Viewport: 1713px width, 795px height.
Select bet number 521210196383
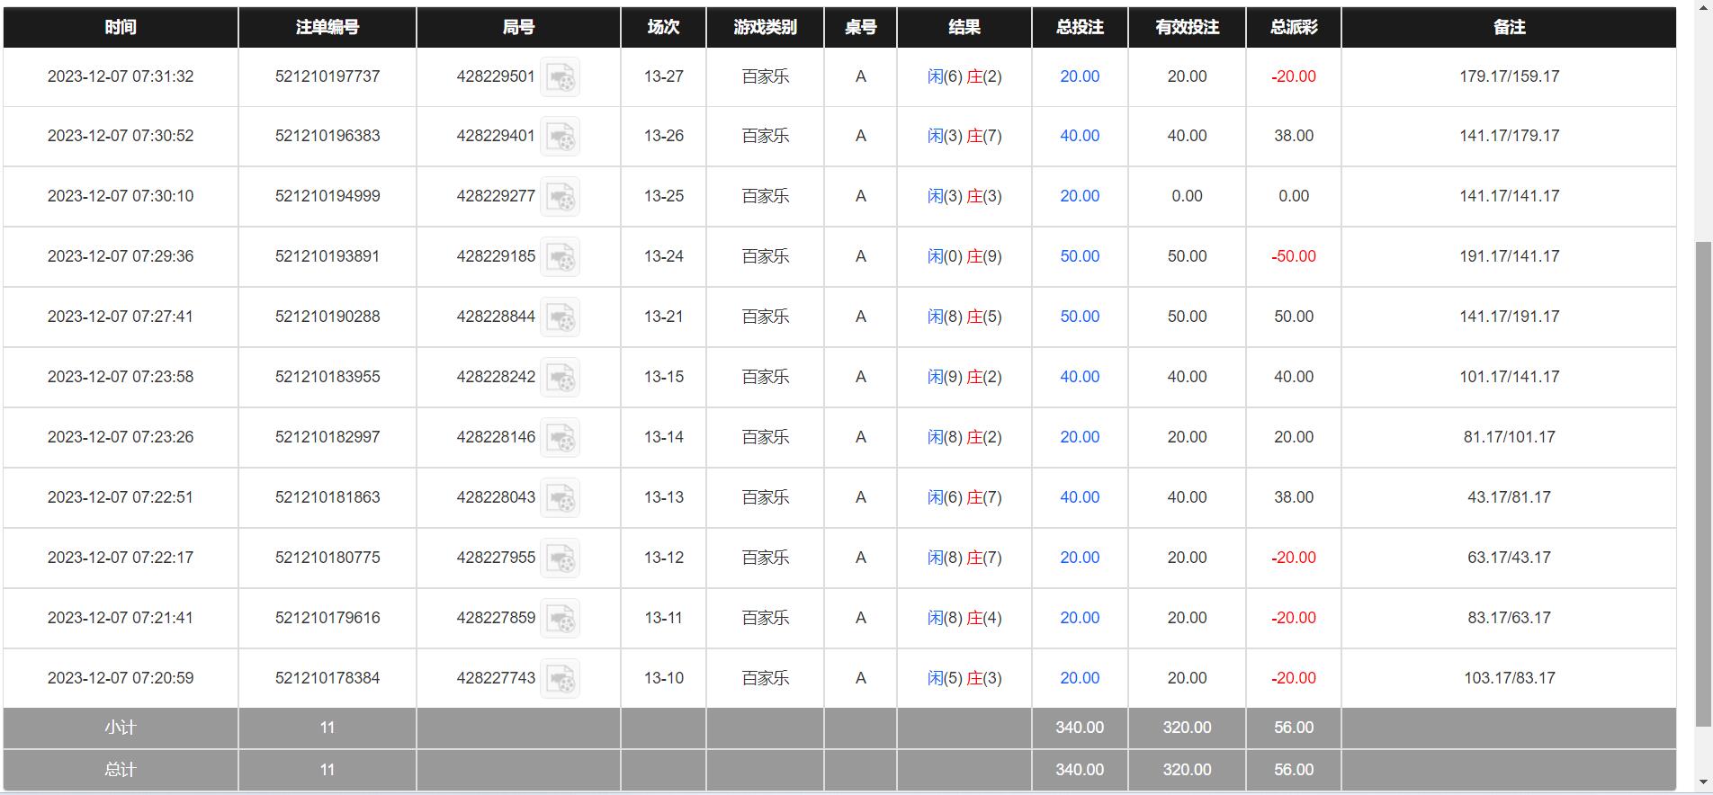click(x=327, y=136)
